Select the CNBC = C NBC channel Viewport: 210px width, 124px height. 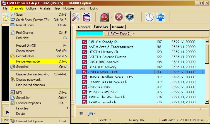pyautogui.click(x=141, y=87)
